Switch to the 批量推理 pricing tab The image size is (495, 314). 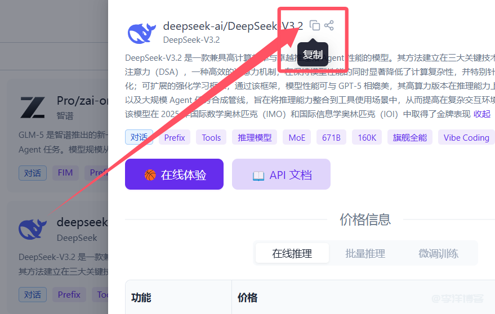click(365, 253)
